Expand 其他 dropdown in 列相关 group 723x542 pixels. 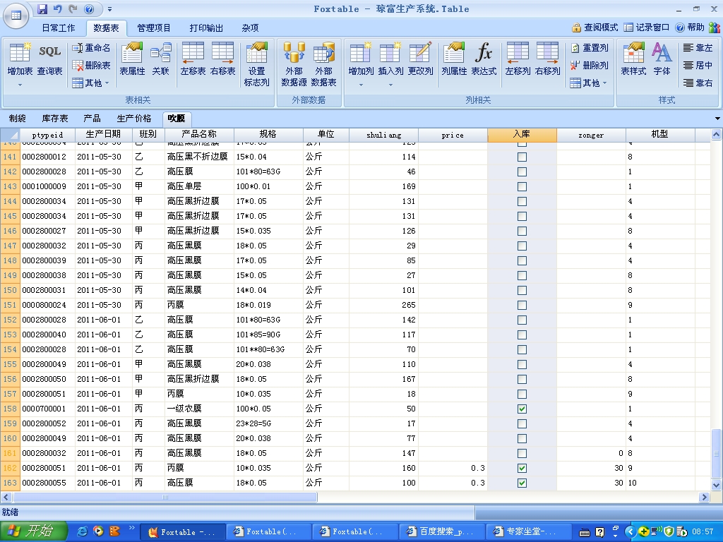point(590,83)
